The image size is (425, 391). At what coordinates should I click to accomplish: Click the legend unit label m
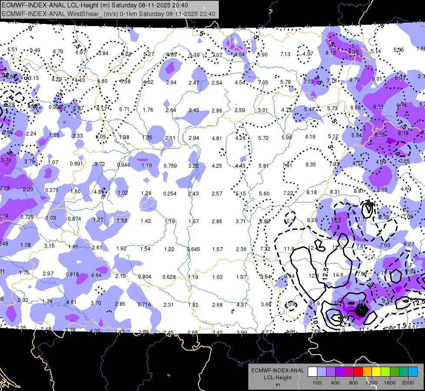[277, 384]
